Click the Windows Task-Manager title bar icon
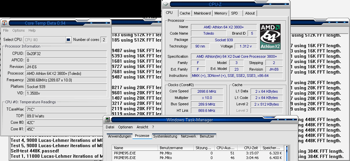Viewport: 350px width, 161px height. coord(108,120)
